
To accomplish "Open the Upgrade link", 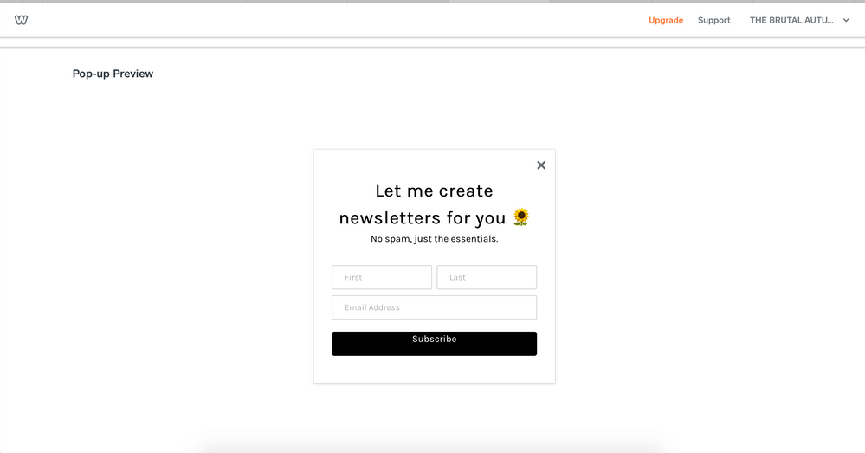I will [x=666, y=20].
